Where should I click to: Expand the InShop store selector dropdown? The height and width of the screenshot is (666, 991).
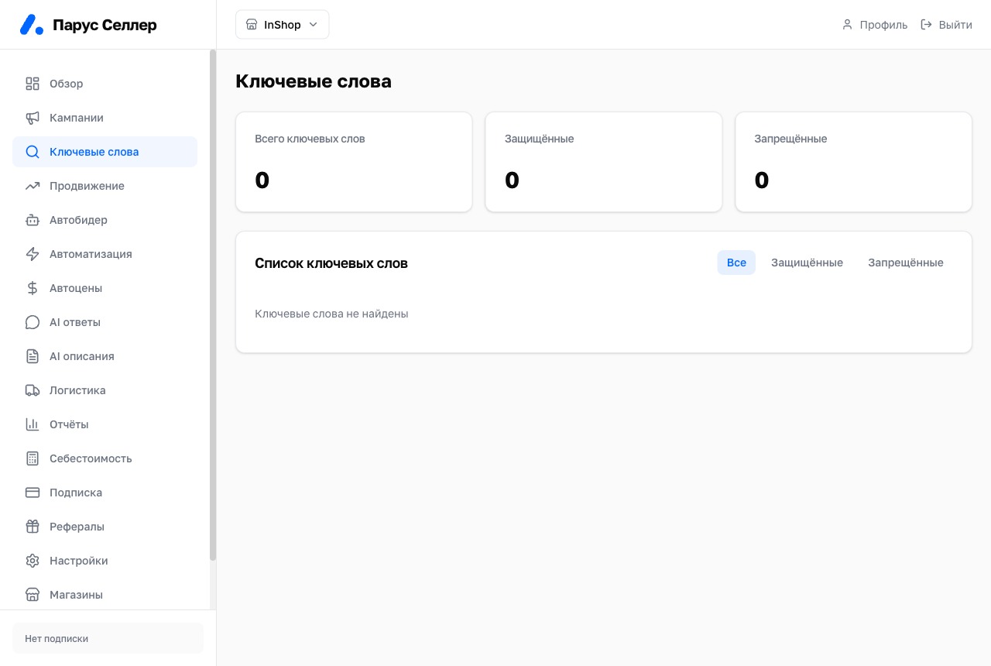click(x=283, y=25)
